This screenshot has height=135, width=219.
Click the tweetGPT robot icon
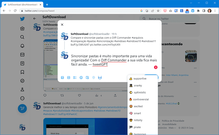(x=100, y=78)
